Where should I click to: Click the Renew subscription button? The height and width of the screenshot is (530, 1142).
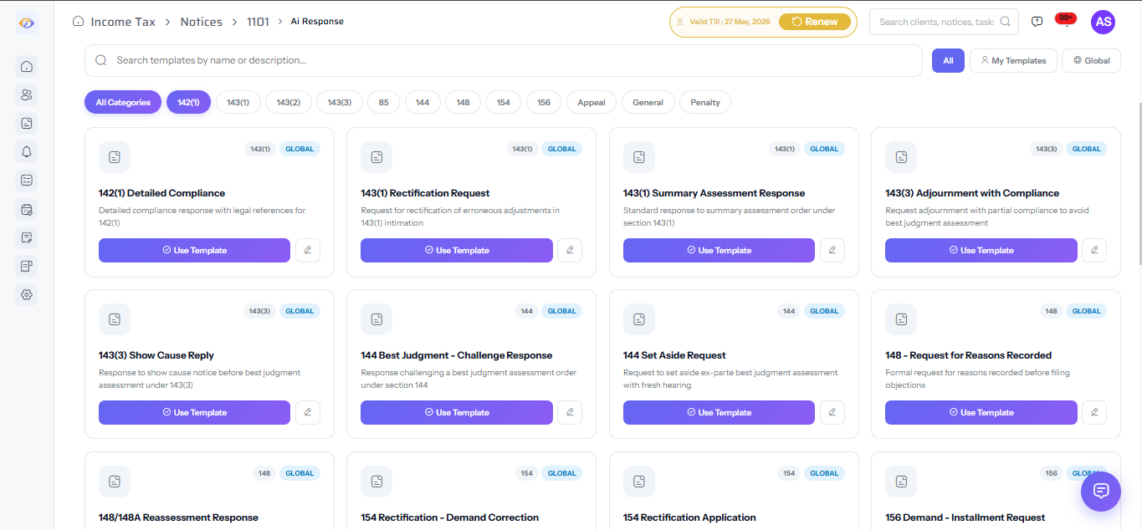point(815,22)
